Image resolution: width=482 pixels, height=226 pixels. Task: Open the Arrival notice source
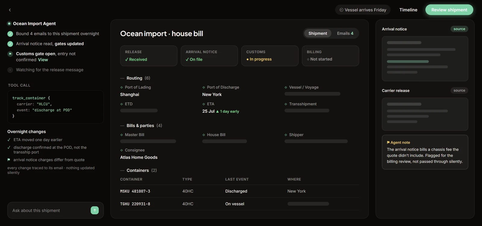click(x=459, y=29)
